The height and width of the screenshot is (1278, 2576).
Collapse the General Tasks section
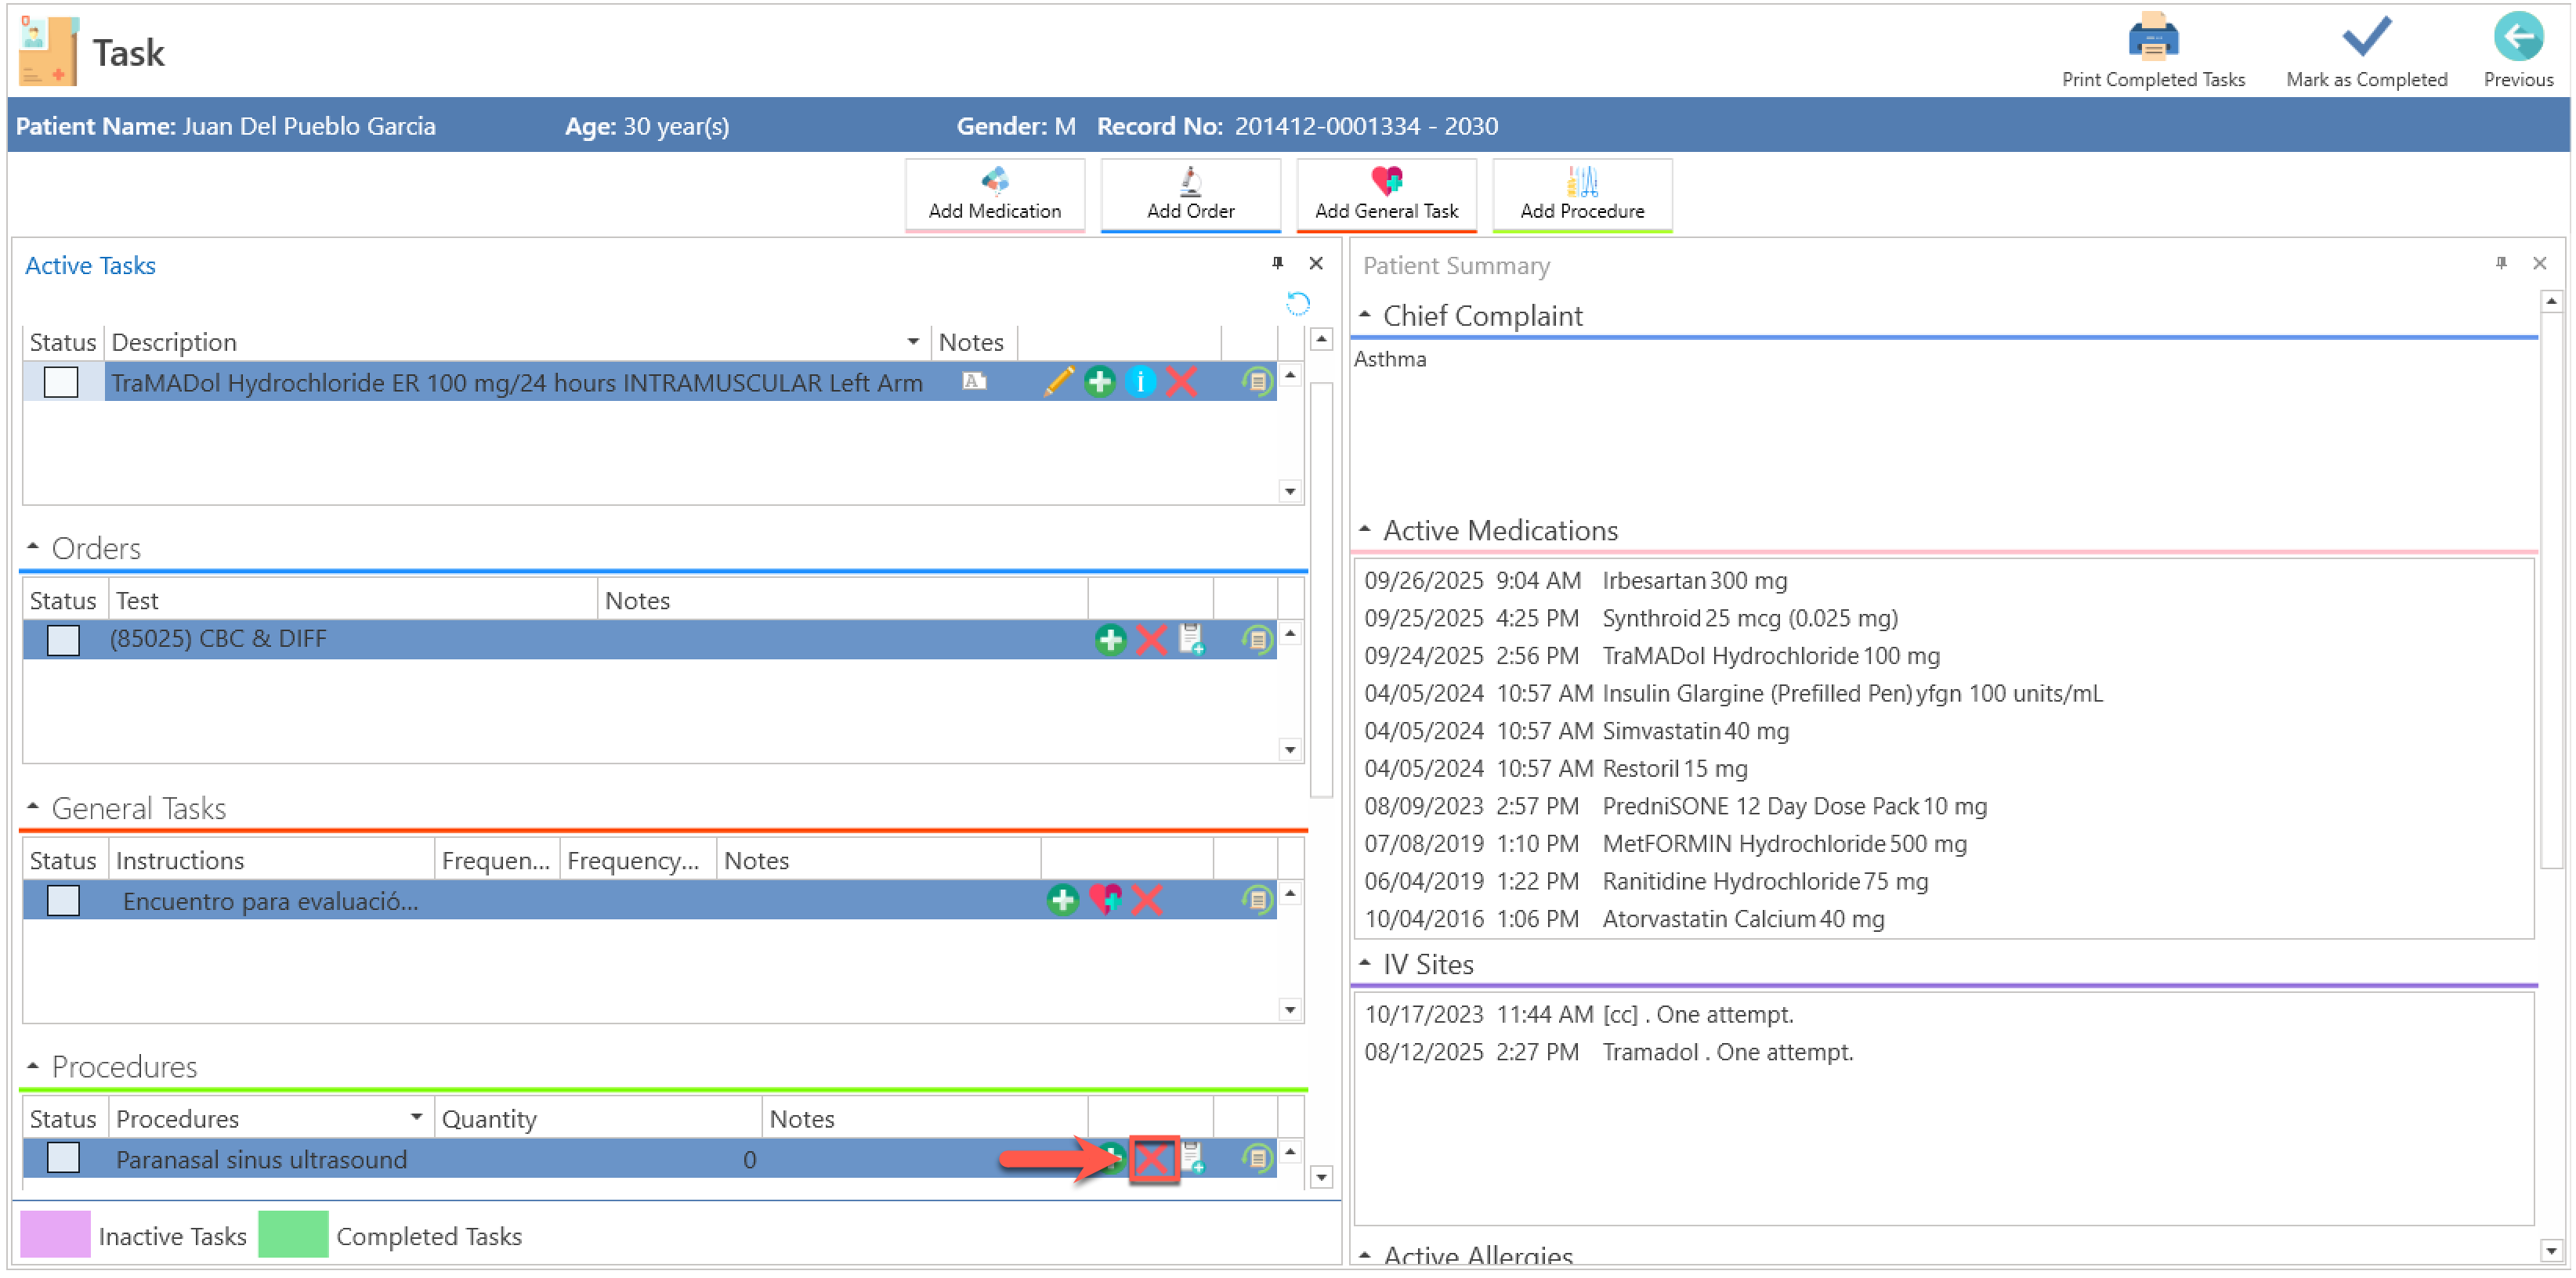tap(33, 807)
